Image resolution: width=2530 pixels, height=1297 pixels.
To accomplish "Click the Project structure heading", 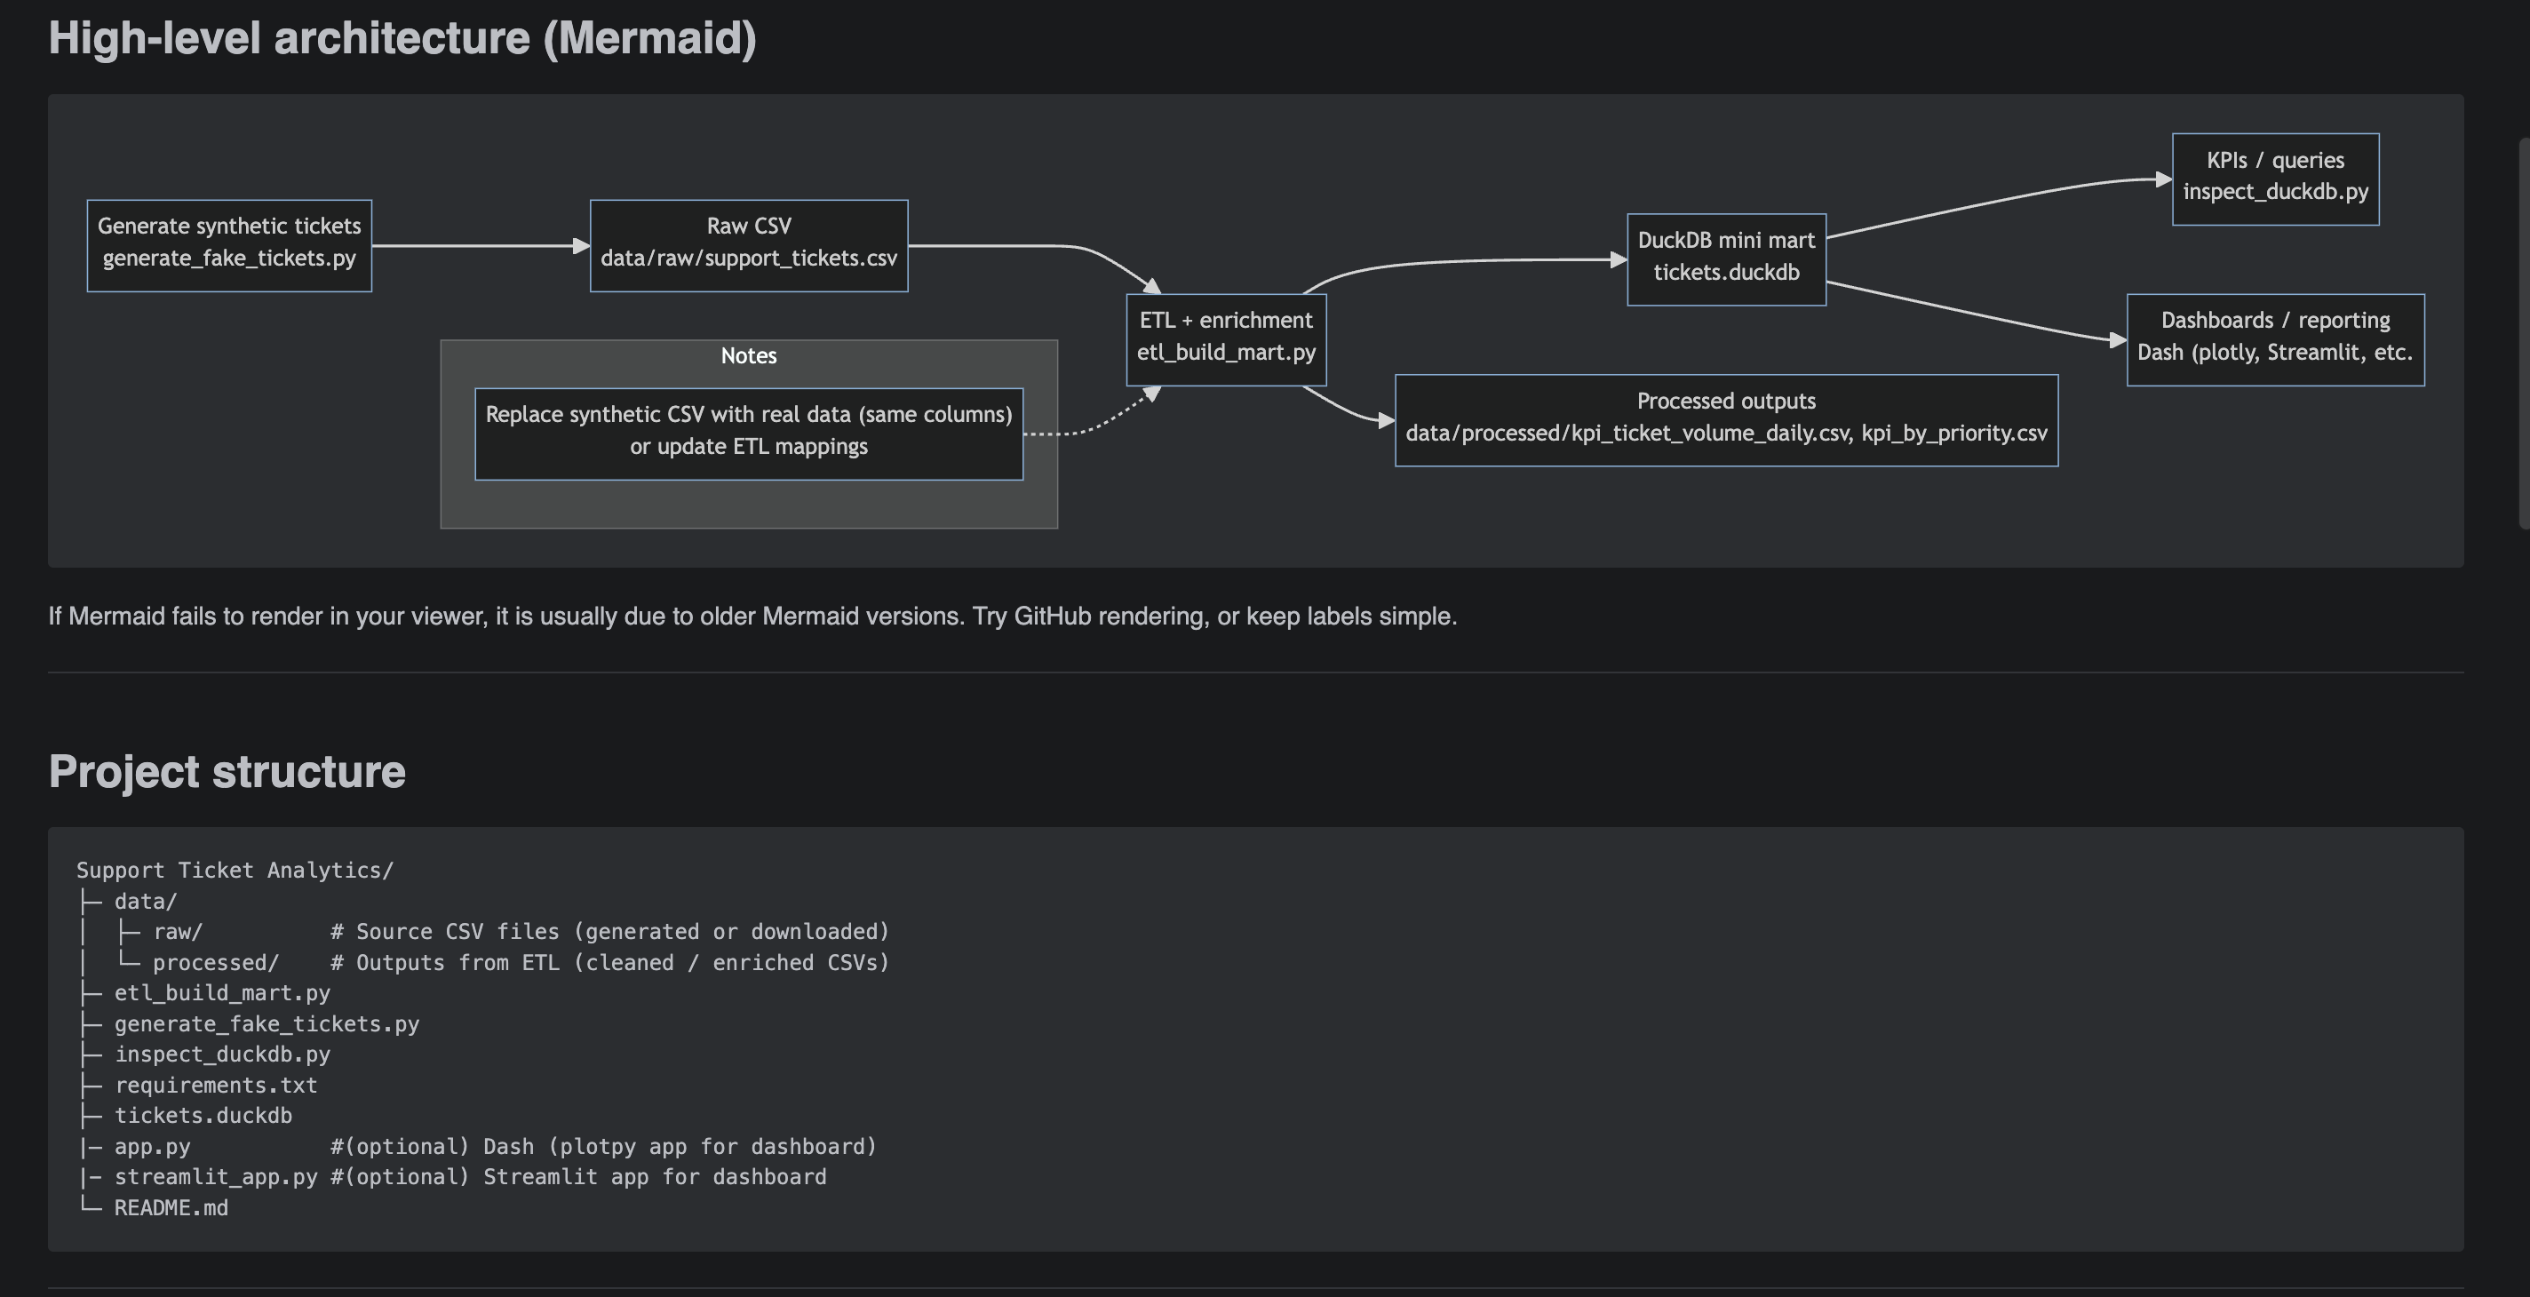I will pyautogui.click(x=227, y=773).
